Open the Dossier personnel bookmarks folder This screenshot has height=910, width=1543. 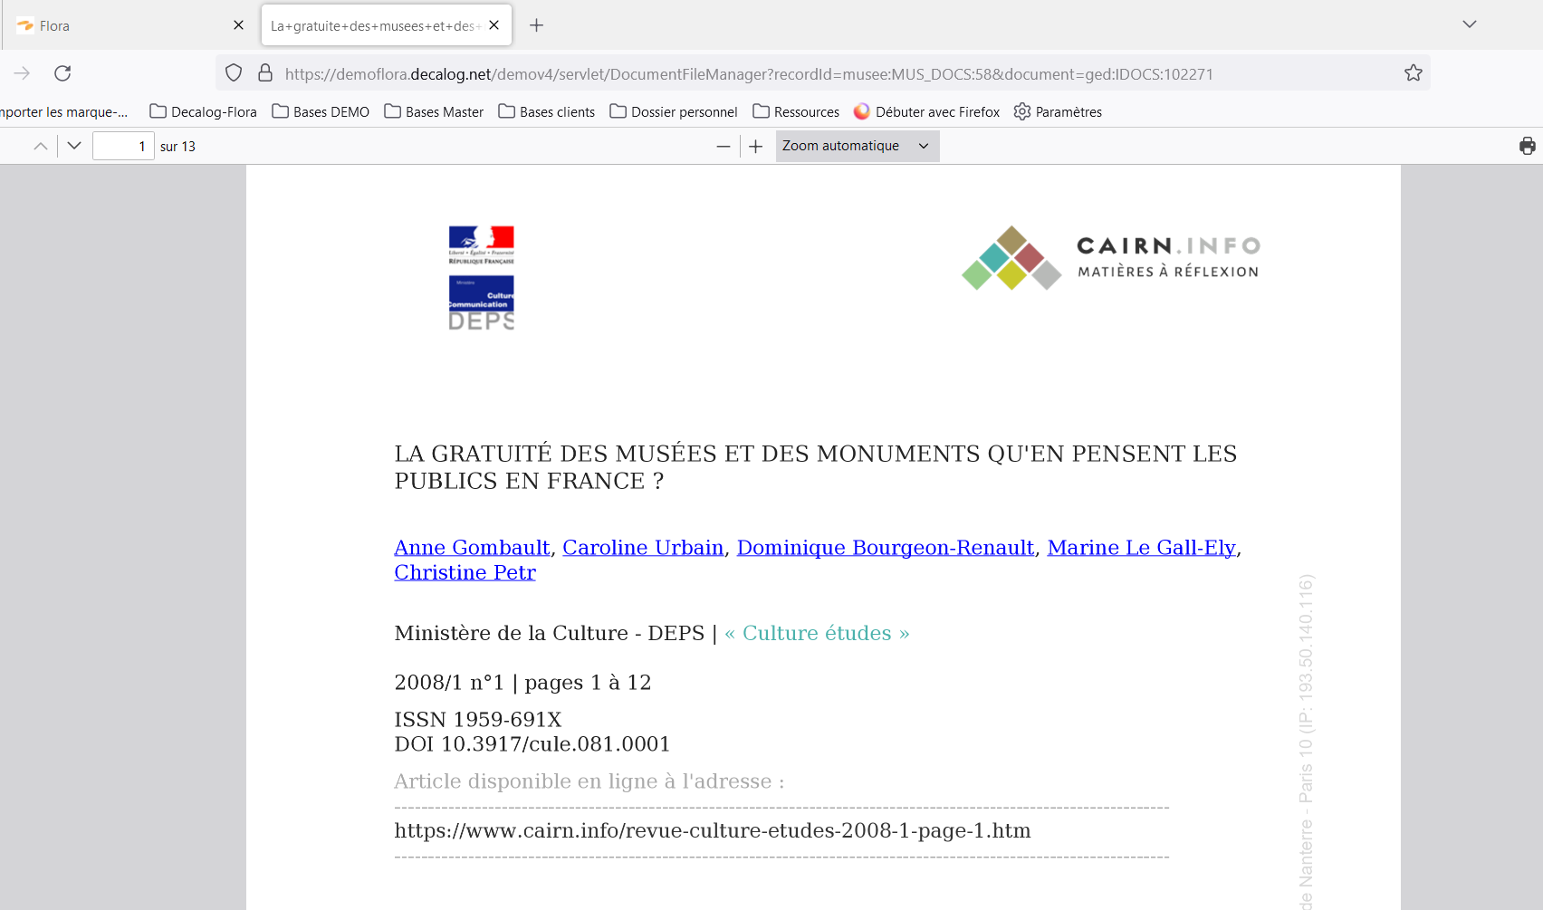[674, 112]
